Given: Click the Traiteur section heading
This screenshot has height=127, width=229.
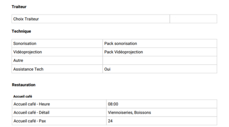Looking at the screenshot, I should click(19, 7).
